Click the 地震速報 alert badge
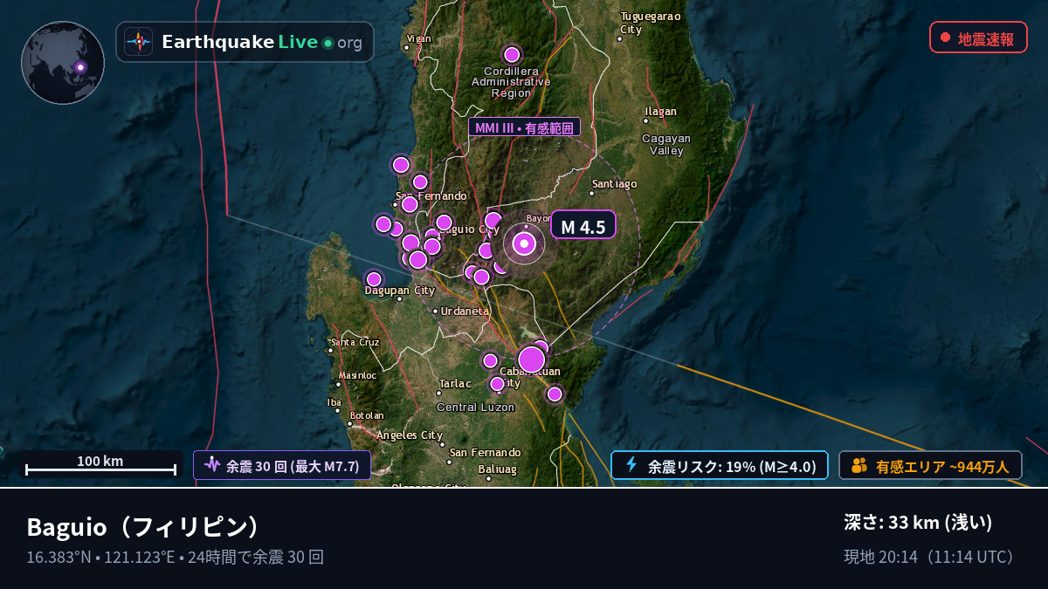 [x=978, y=38]
